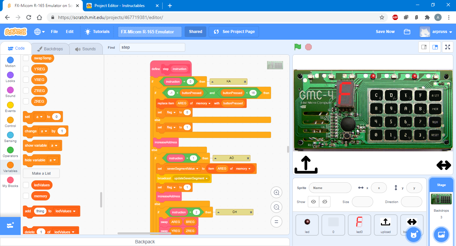
Task: Switch to the Backdrops tab
Action: click(50, 49)
